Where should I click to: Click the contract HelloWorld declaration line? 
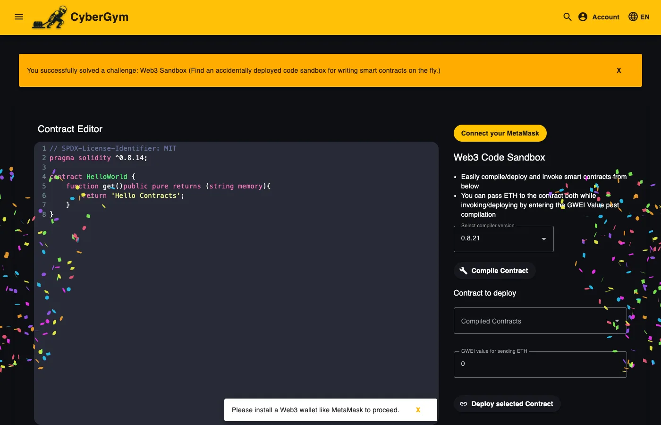tap(93, 177)
